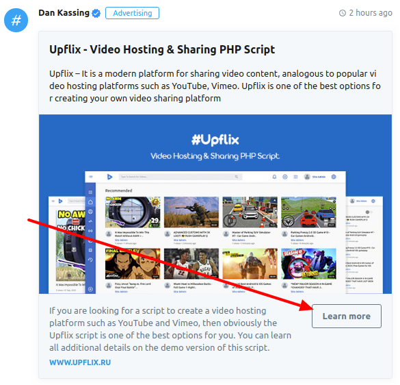The height and width of the screenshot is (385, 400).
Task: Click the Advertising label badge
Action: 132,13
